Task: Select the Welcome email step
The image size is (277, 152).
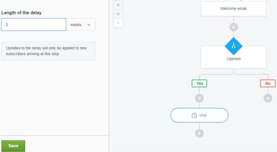Action: 234,8
